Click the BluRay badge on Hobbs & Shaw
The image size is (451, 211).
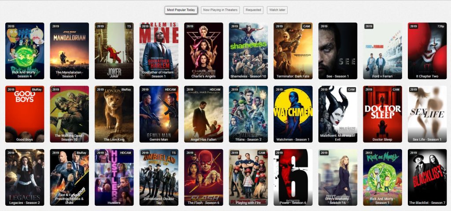tap(81, 153)
